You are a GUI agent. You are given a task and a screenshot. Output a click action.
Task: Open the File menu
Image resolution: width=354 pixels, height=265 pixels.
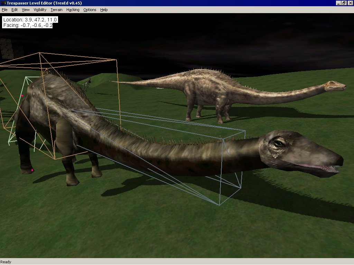(x=4, y=10)
